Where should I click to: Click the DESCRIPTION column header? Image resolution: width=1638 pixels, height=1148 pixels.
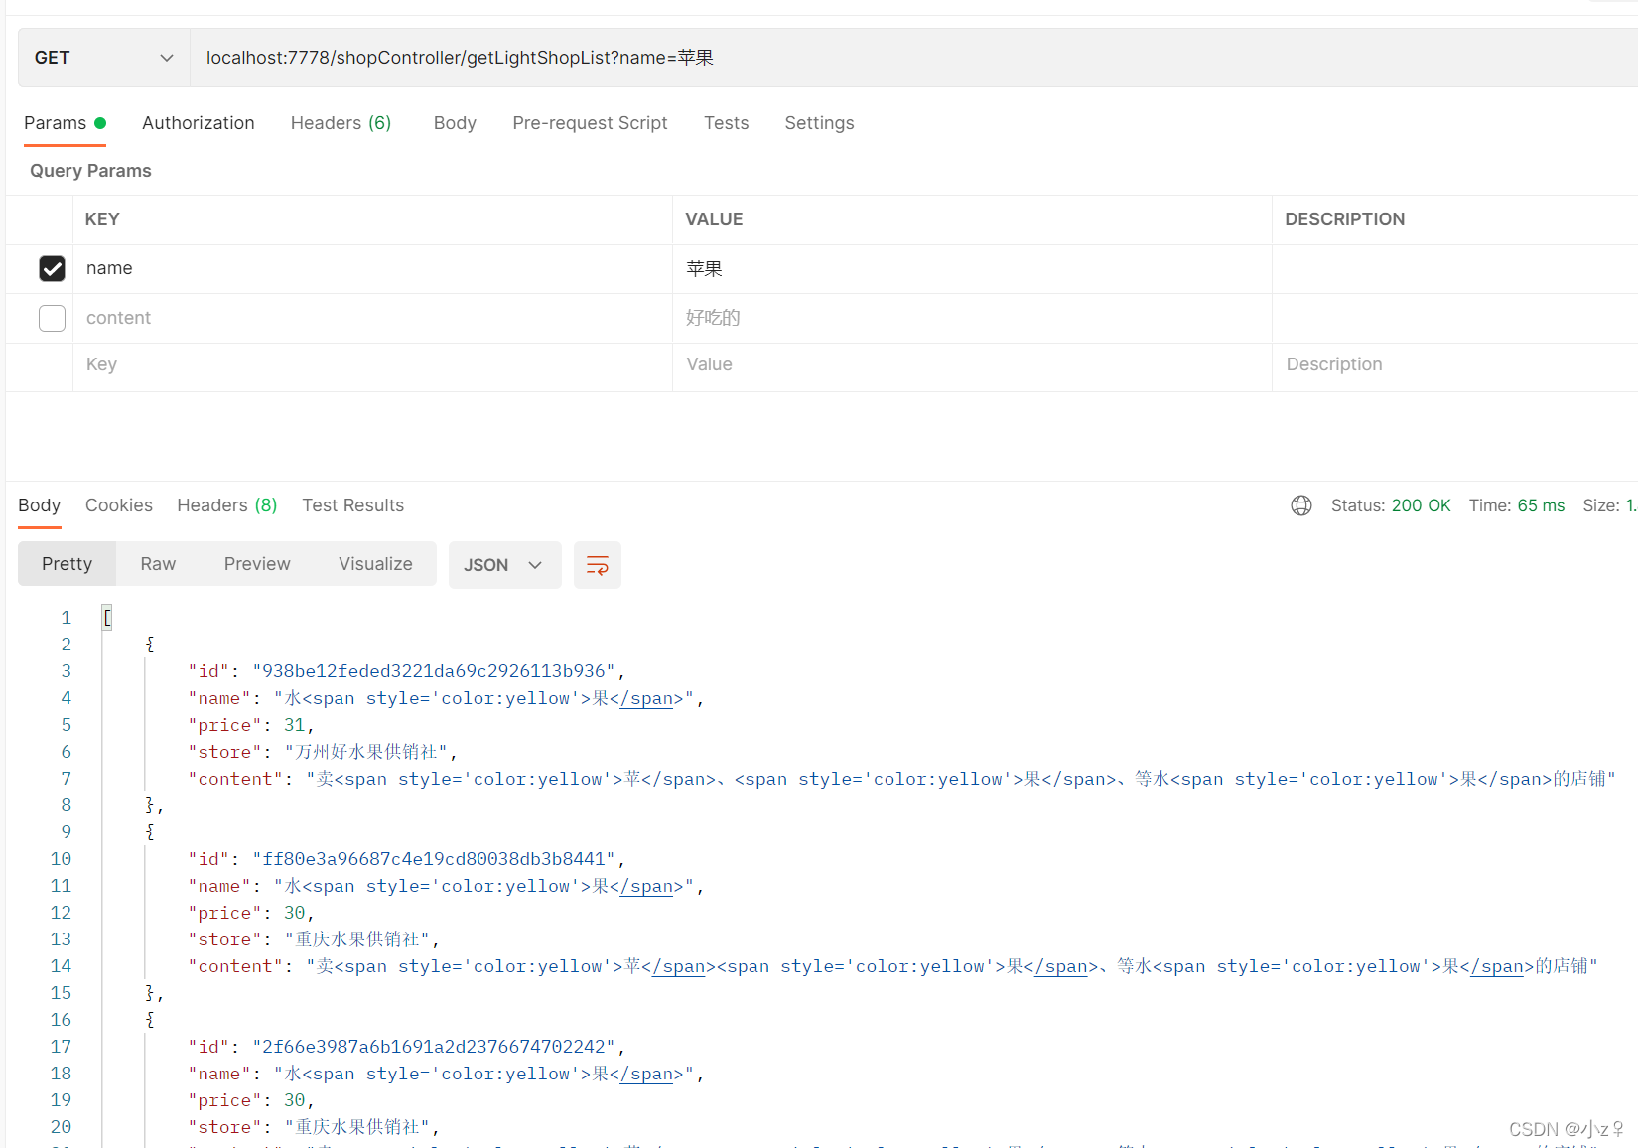pyautogui.click(x=1344, y=219)
